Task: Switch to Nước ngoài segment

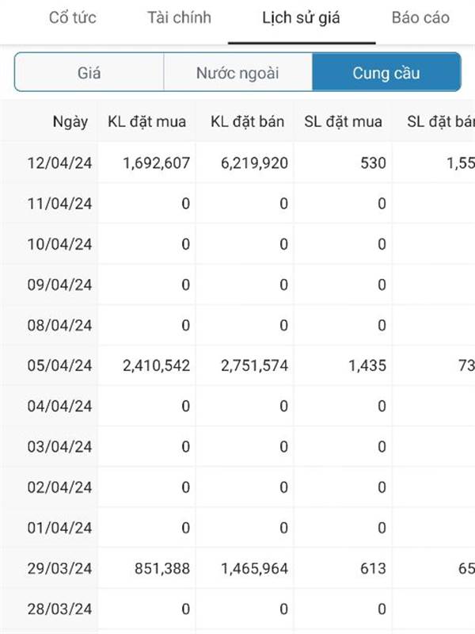Action: pos(238,72)
